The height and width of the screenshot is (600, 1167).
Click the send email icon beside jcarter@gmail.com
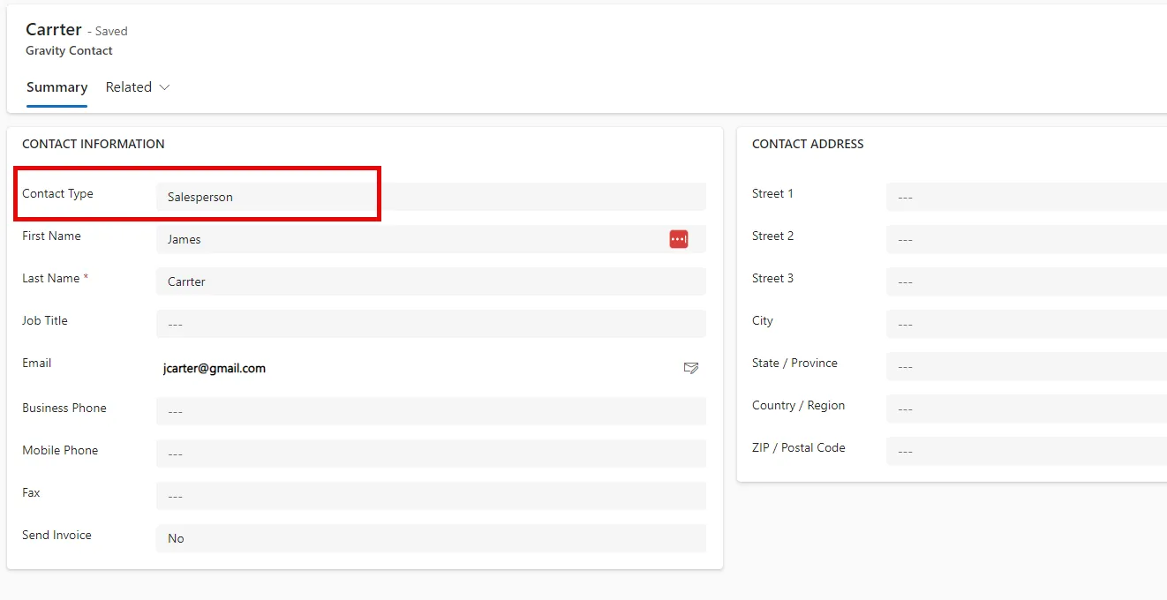tap(691, 368)
